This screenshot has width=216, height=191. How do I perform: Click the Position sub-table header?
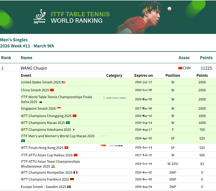173,75
